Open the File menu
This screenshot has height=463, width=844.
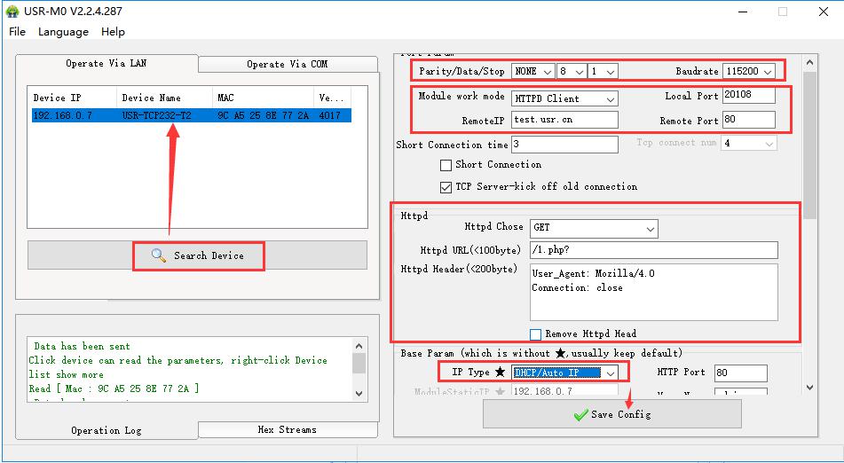[17, 32]
